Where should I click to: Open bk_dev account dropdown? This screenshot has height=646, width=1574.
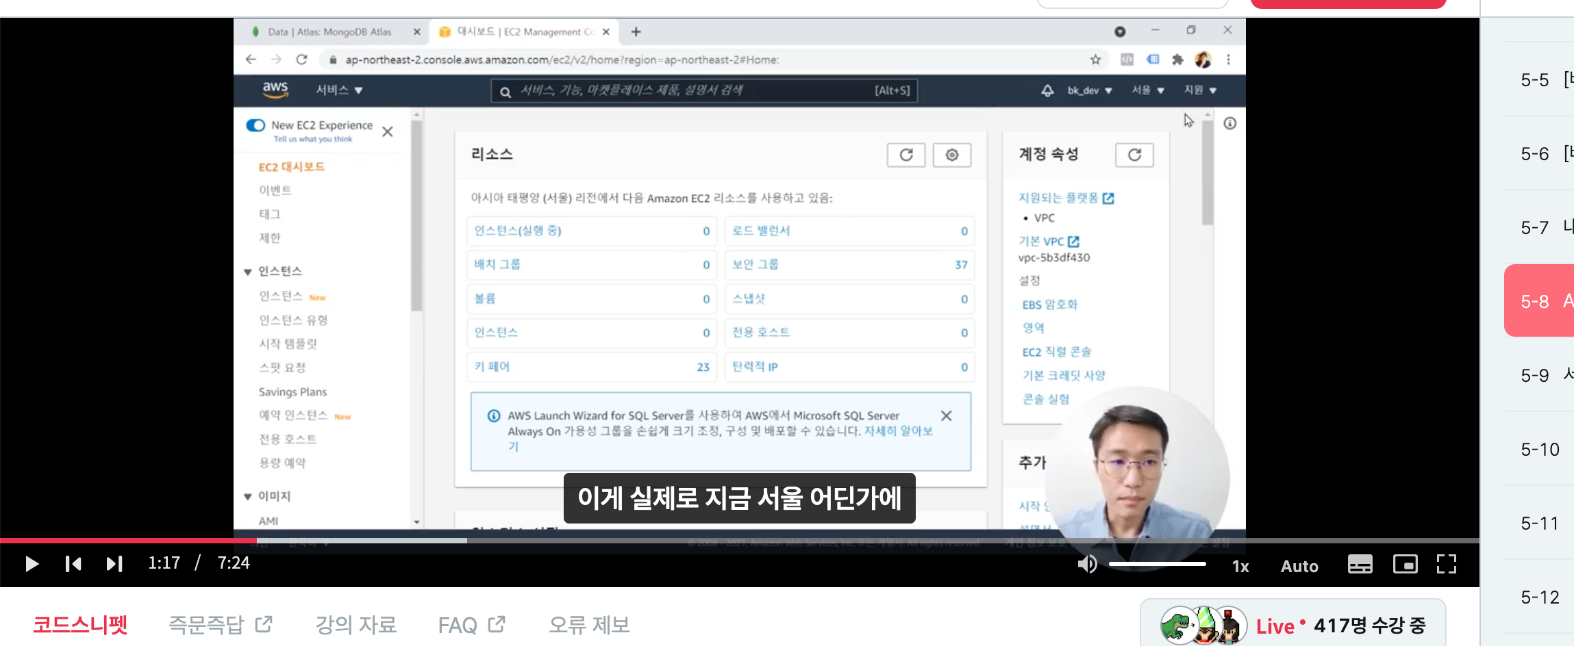(1090, 90)
